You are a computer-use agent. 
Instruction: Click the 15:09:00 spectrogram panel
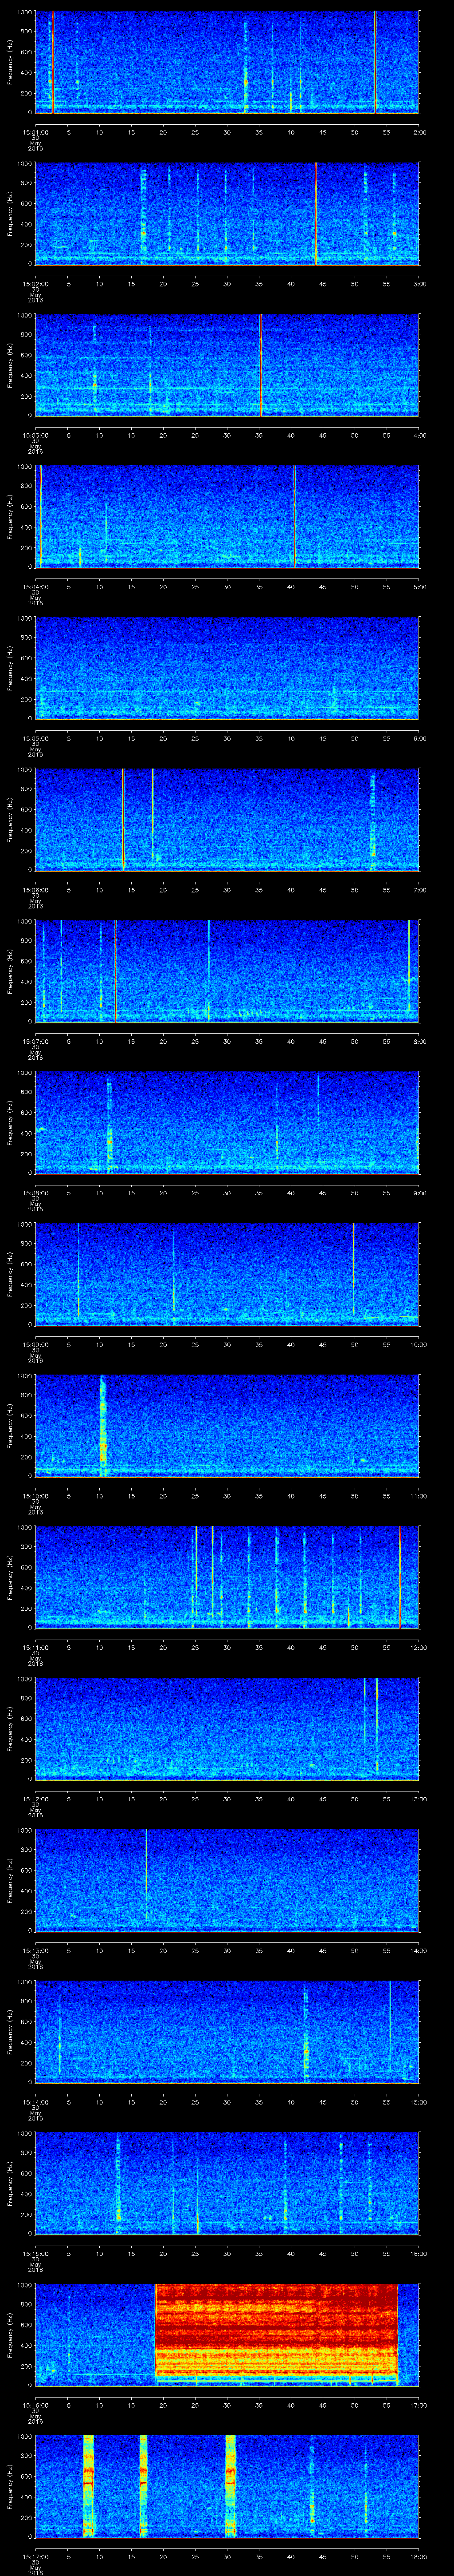click(227, 1274)
